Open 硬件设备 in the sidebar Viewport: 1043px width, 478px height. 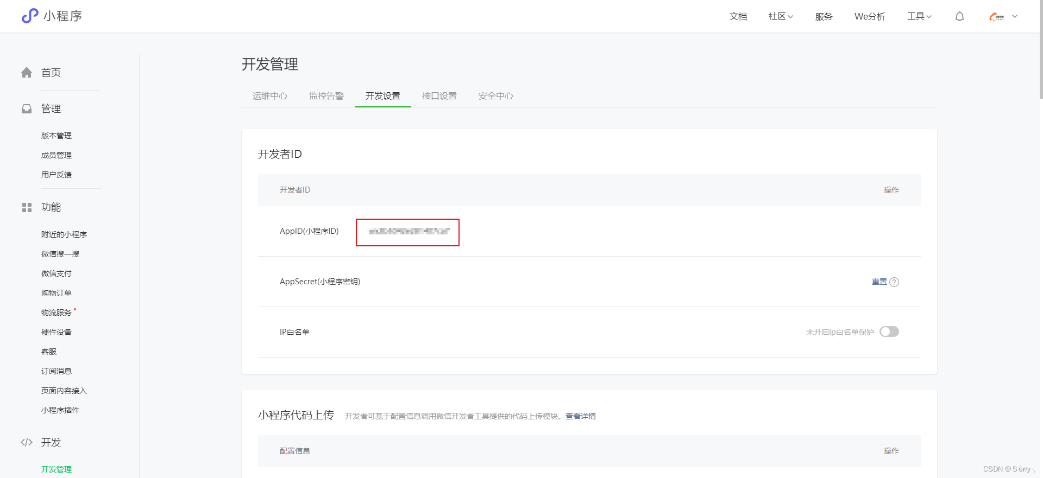click(x=56, y=332)
